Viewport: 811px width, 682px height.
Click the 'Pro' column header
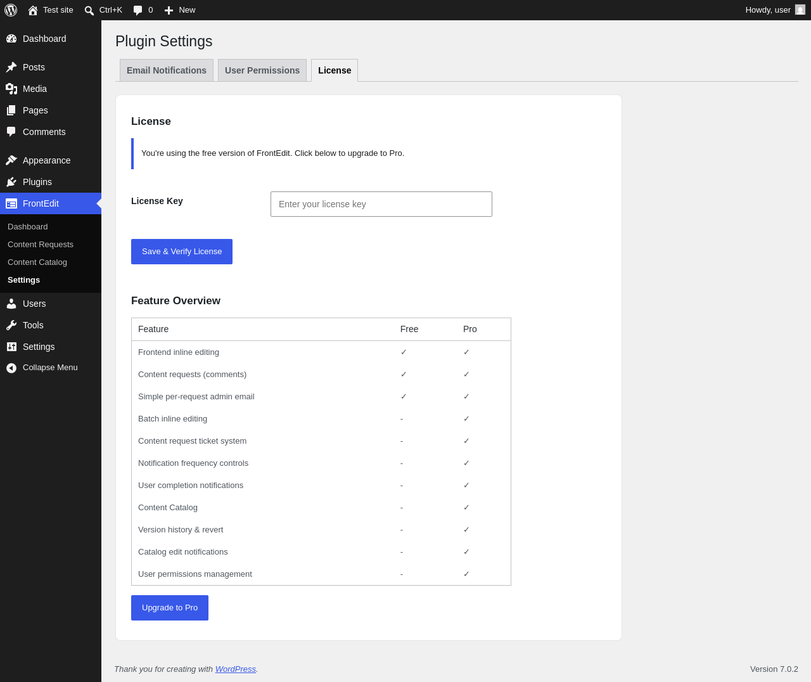tap(470, 329)
